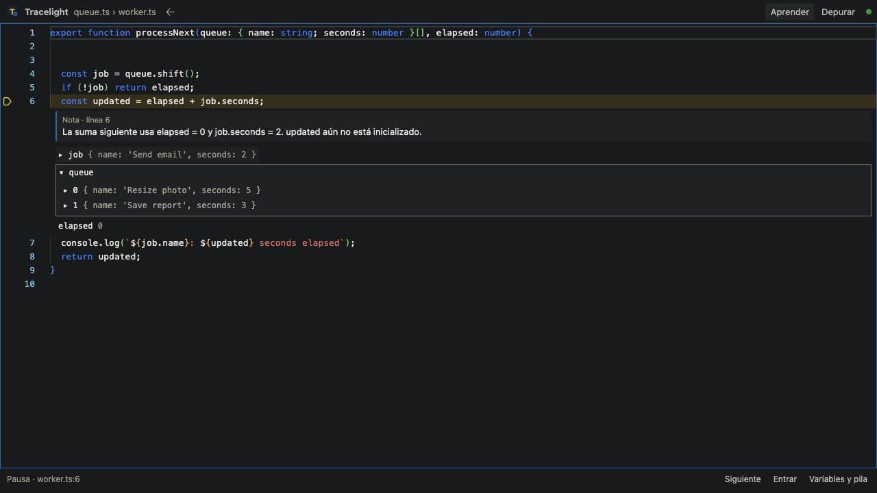Click the highlighted 'const updated' code line
This screenshot has height=493, width=877.
click(x=162, y=101)
